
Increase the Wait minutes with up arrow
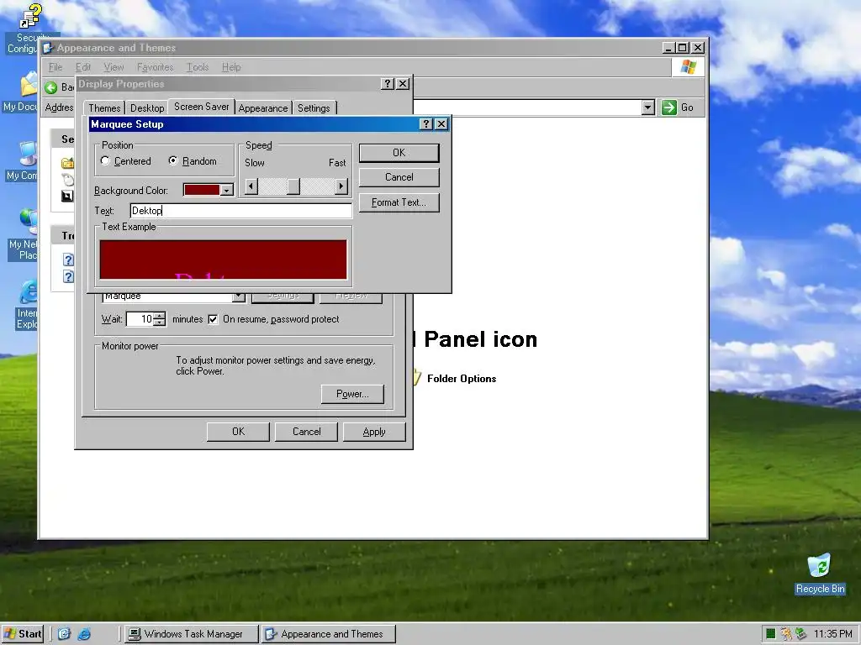[159, 316]
